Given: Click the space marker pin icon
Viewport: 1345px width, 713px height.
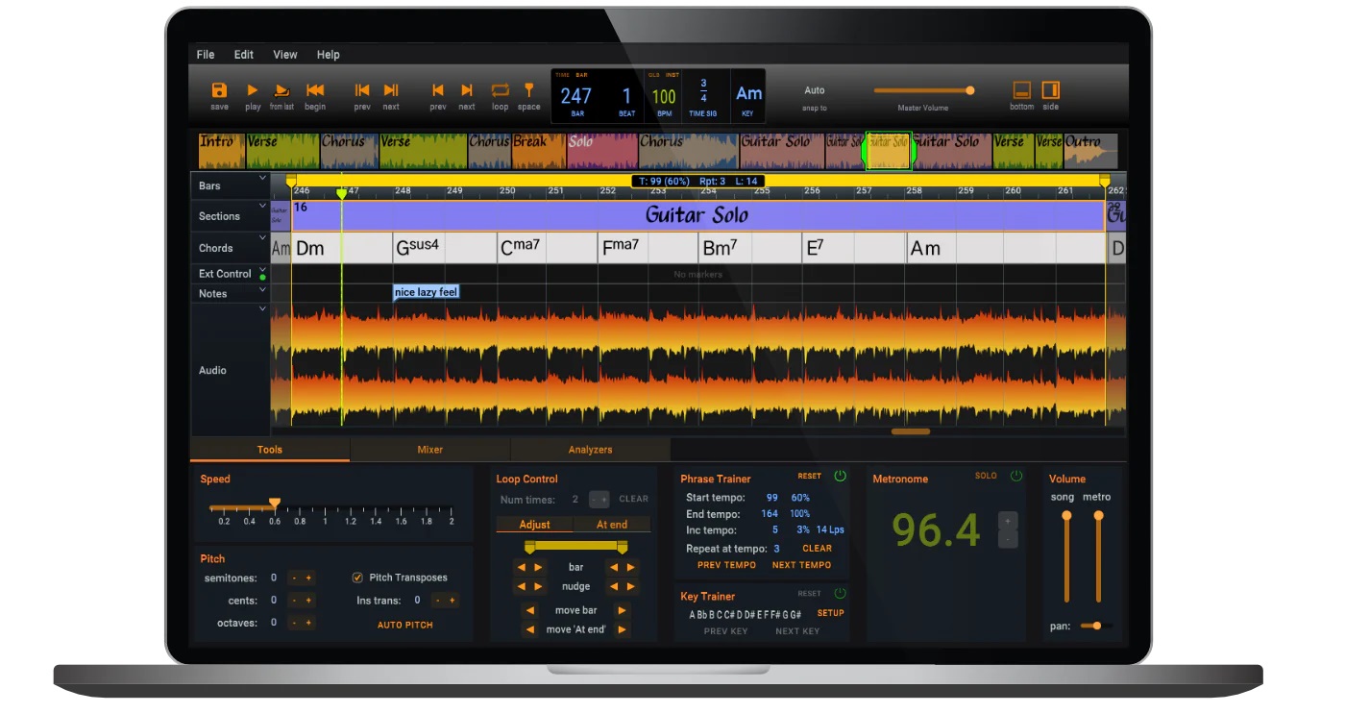Looking at the screenshot, I should point(528,89).
